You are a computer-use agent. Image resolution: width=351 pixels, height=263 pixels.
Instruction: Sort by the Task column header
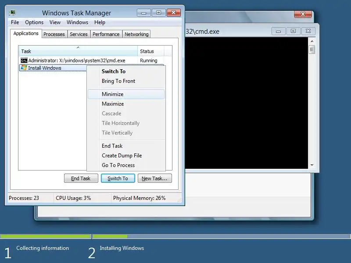tap(78, 51)
